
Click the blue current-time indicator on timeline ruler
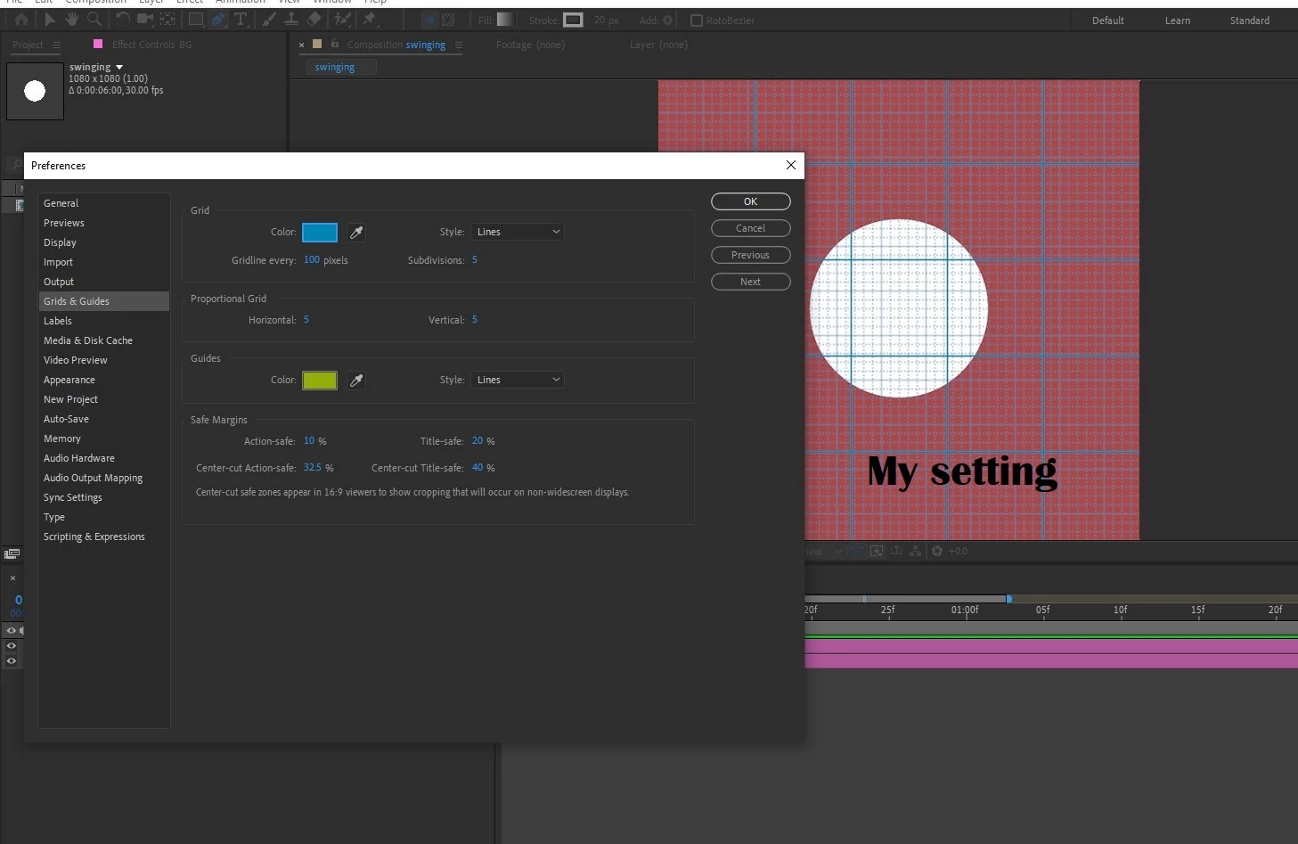tap(1008, 599)
